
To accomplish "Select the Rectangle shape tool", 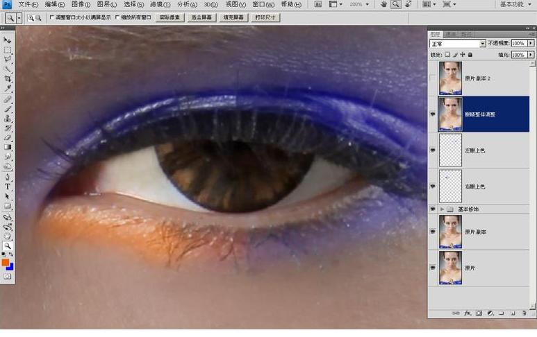I will [x=7, y=206].
